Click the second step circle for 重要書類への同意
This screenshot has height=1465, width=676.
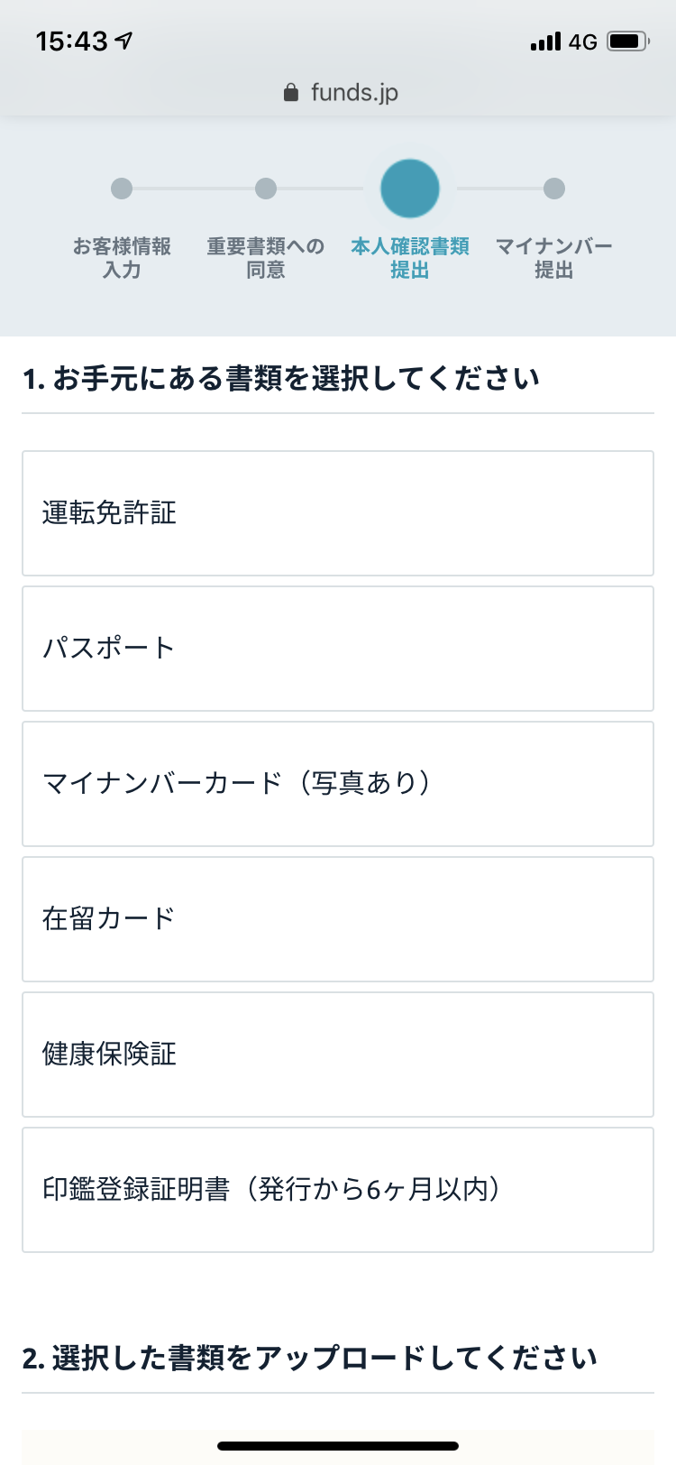pyautogui.click(x=266, y=189)
